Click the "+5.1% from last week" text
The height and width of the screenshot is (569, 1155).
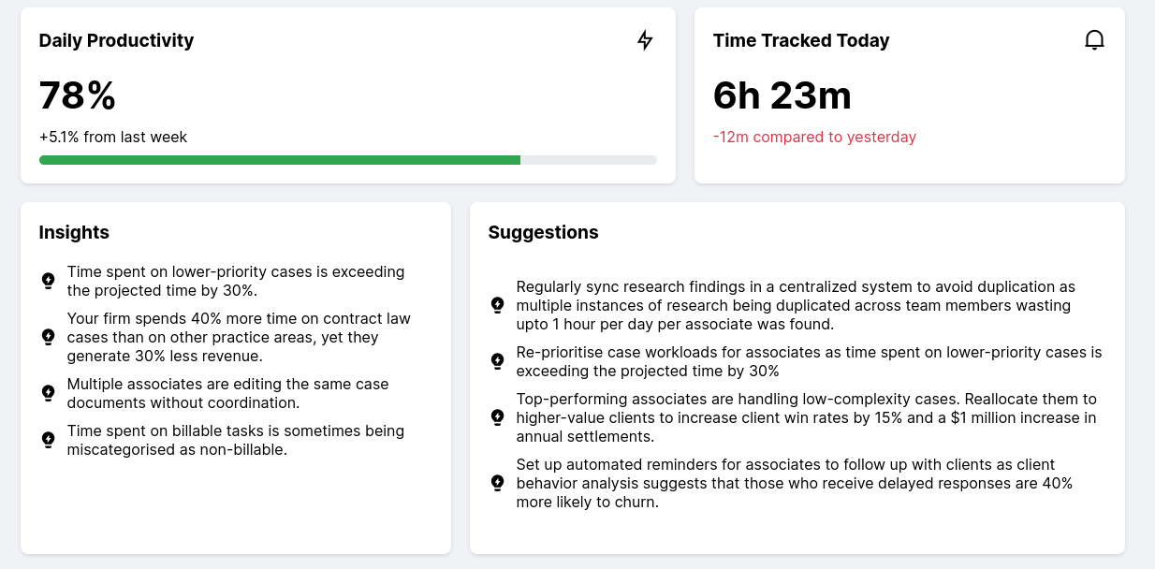pos(113,138)
